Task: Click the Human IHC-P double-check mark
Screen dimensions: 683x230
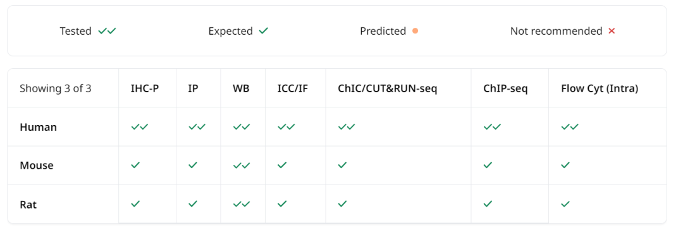Action: [x=140, y=127]
